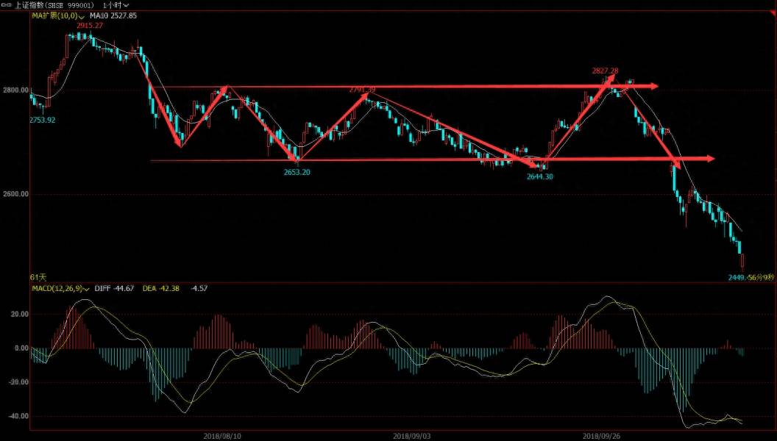Click the 上证指数(SHSE 999001) title
The height and width of the screenshot is (441, 777).
click(54, 5)
